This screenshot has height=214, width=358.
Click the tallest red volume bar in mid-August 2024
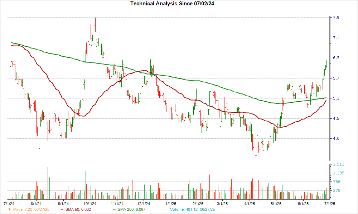coord(49,182)
